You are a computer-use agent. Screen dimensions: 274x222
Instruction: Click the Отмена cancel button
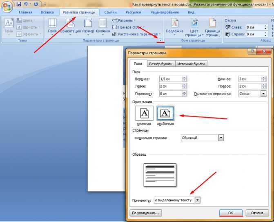257,213
